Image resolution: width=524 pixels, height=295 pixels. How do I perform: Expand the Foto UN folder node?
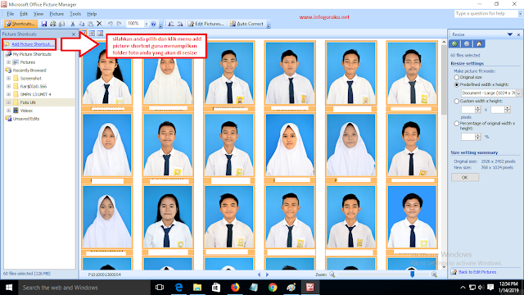tap(9, 102)
